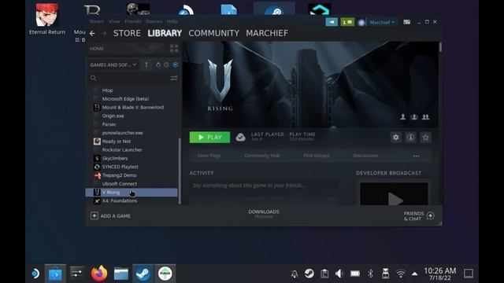The width and height of the screenshot is (504, 283).
Task: Go back with the Steam back arrow
Action: [x=92, y=33]
